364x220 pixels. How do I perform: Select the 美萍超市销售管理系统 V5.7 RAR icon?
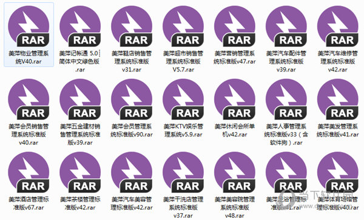pos(183,26)
